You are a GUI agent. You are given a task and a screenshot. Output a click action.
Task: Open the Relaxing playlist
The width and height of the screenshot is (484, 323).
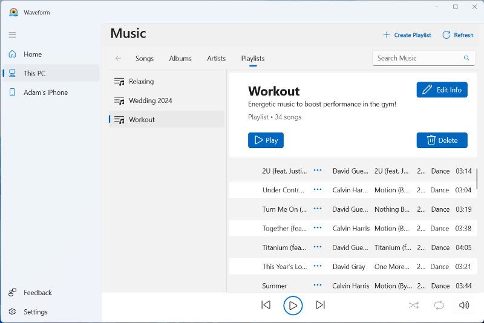(167, 82)
